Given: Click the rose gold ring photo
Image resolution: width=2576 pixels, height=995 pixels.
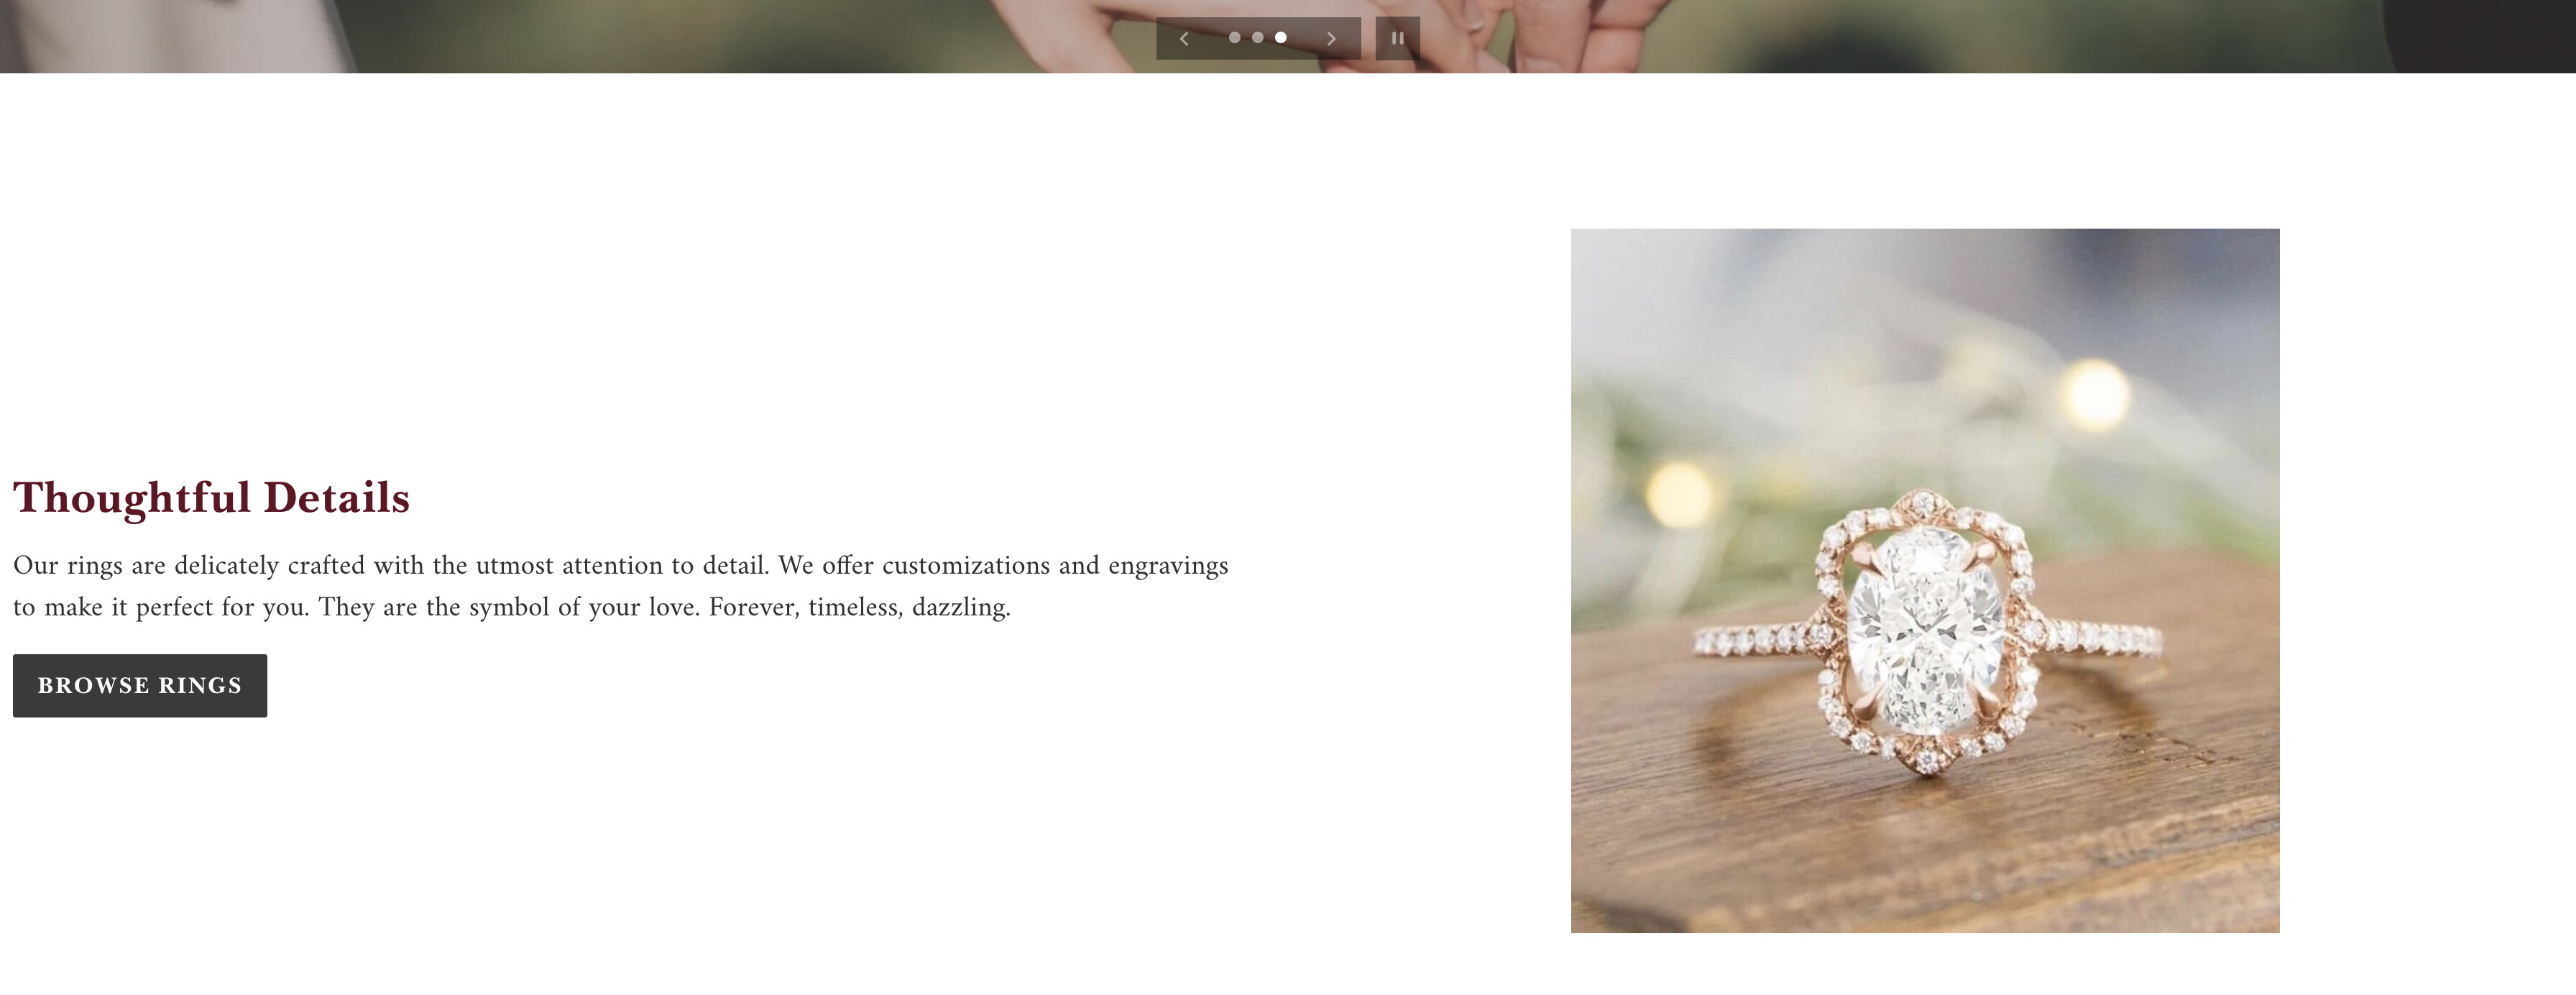Looking at the screenshot, I should point(1925,581).
